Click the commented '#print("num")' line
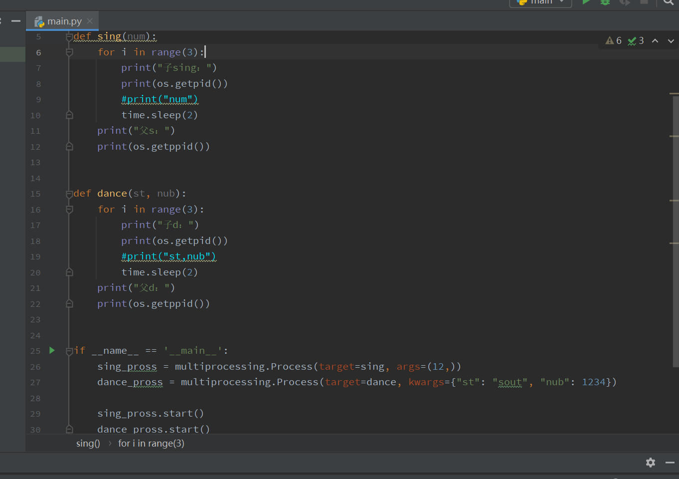The width and height of the screenshot is (679, 479). 160,99
